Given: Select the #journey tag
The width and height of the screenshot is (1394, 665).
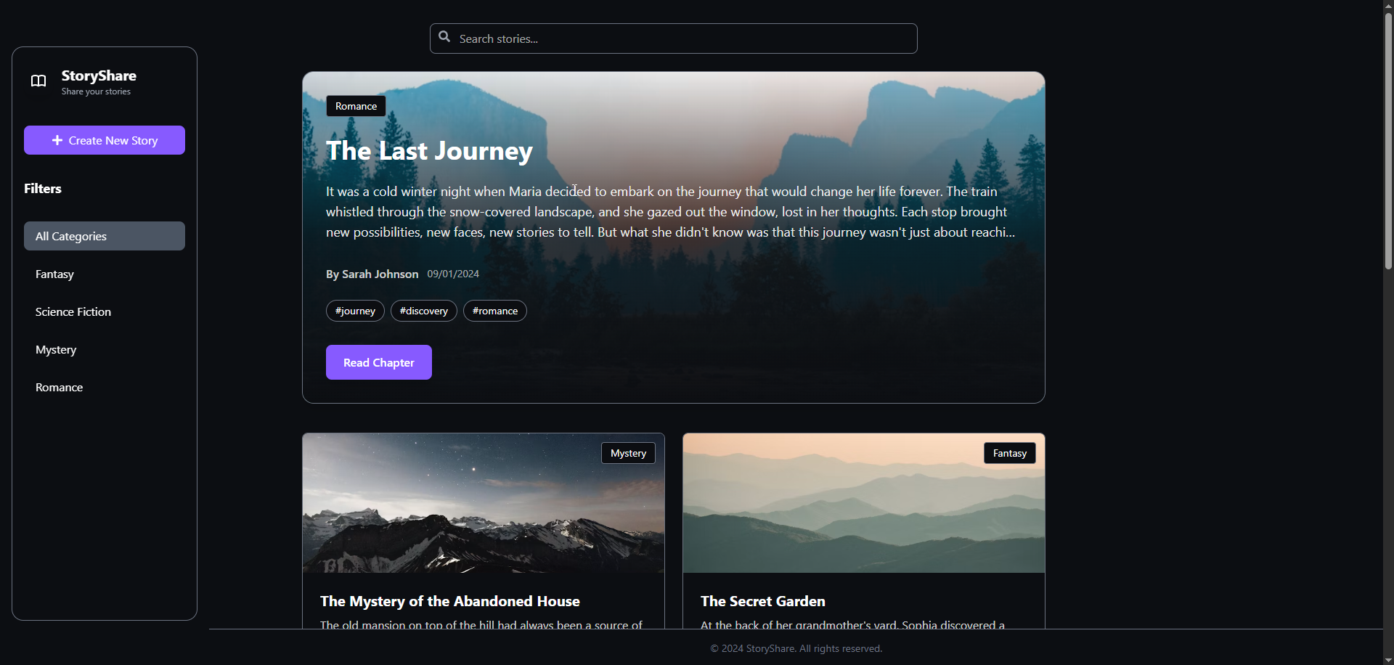Looking at the screenshot, I should (x=355, y=311).
